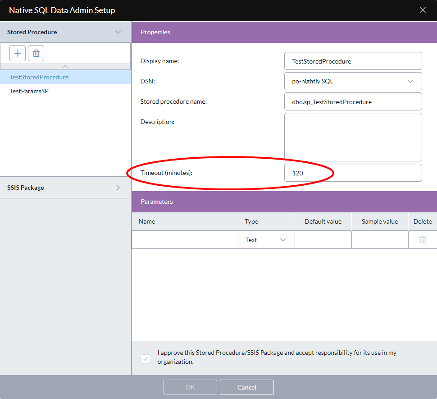Click into the Description text area
Viewport: 437px width, 399px height.
coord(353,137)
